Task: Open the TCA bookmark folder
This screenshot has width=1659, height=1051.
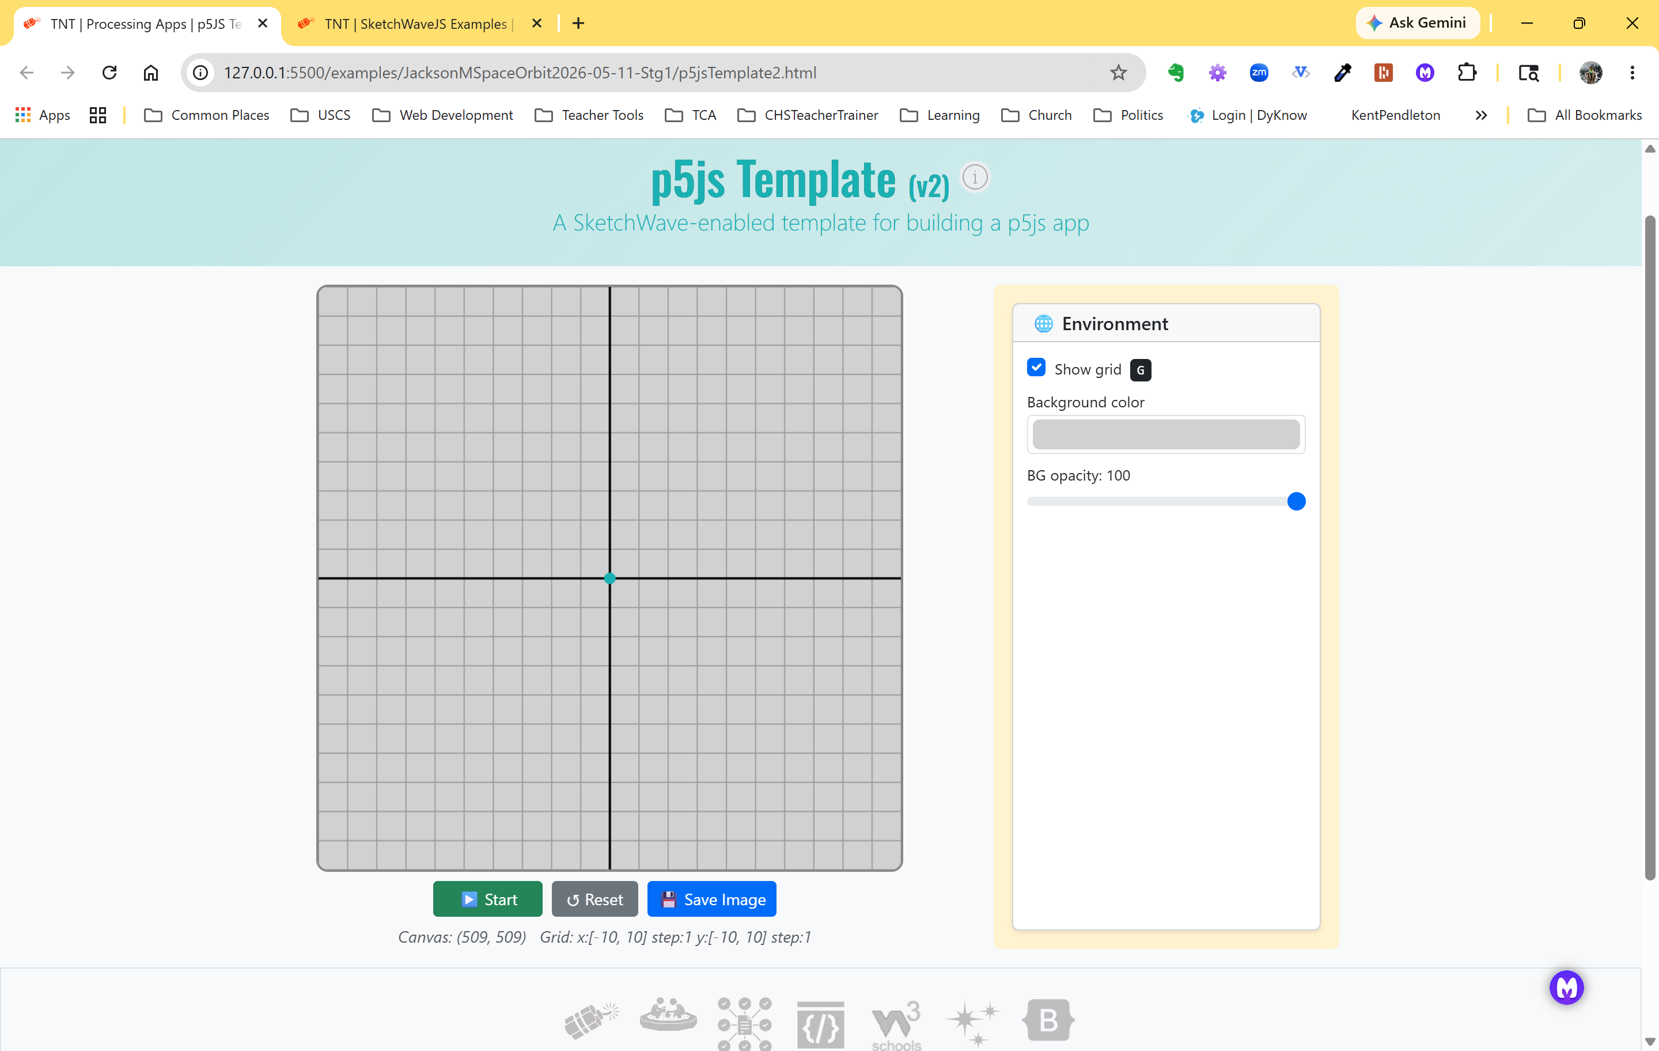Action: click(690, 115)
